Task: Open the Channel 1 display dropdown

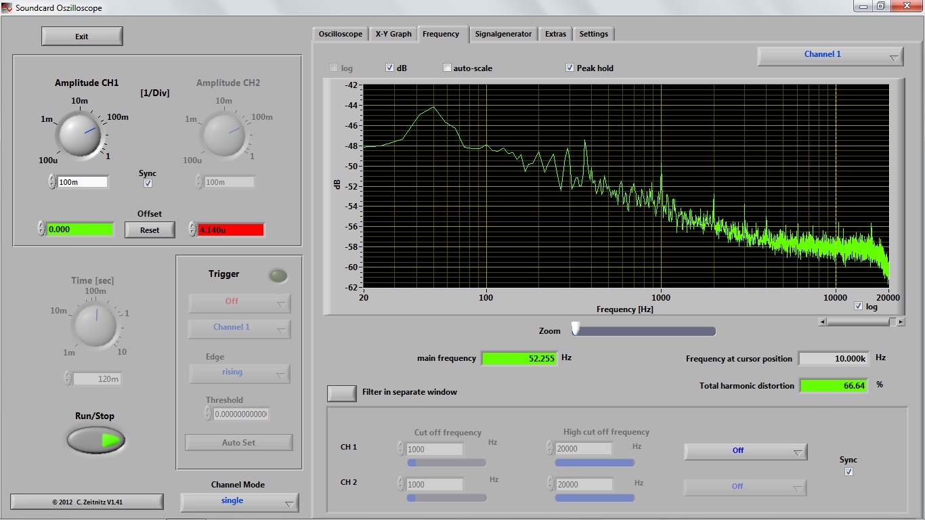Action: click(x=830, y=56)
